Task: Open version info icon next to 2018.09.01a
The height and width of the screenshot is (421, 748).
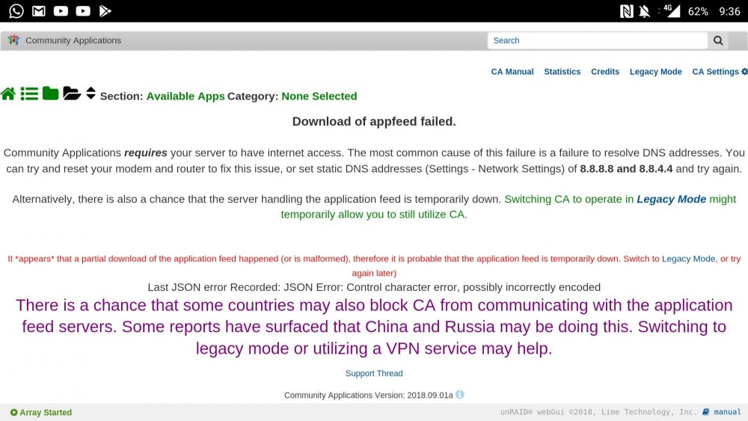Action: click(459, 394)
